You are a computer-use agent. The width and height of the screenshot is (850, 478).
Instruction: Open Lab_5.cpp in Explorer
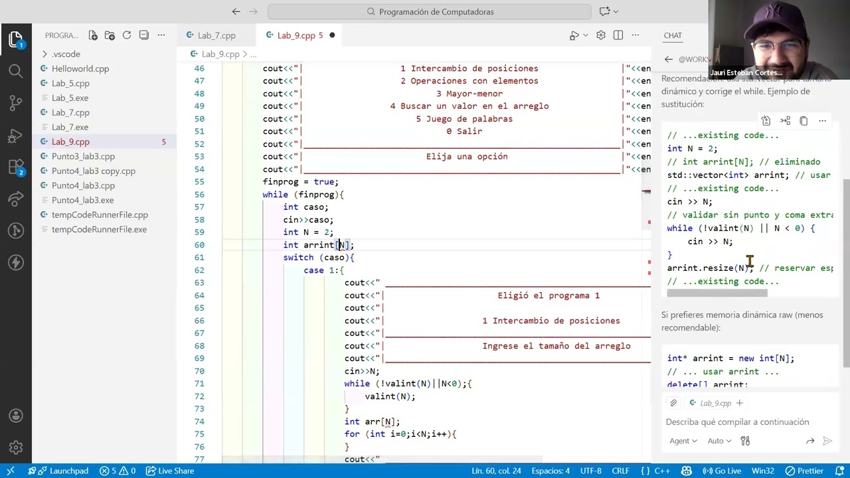click(x=70, y=84)
